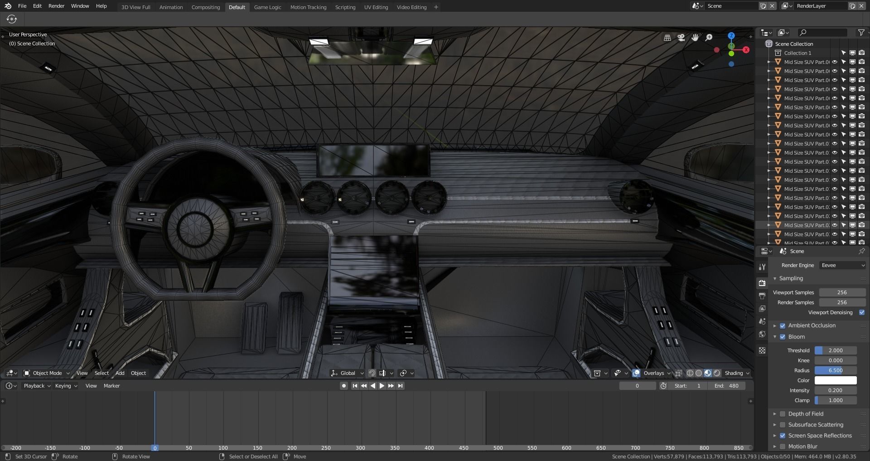Open the Texture properties tab icon
This screenshot has width=870, height=461.
(x=762, y=350)
